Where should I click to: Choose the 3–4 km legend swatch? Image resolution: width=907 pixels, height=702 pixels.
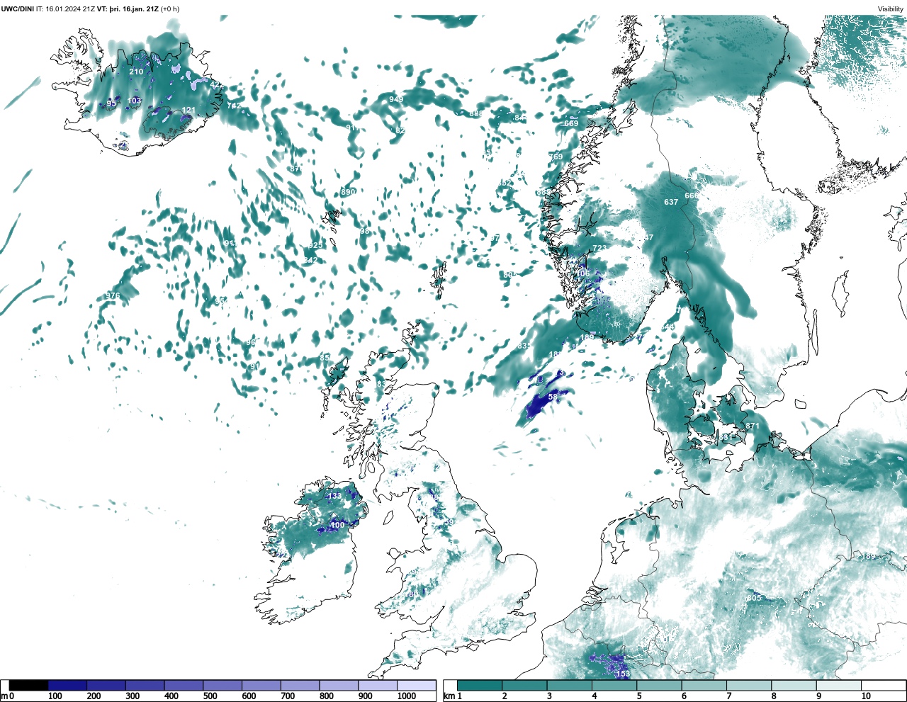coord(569,685)
